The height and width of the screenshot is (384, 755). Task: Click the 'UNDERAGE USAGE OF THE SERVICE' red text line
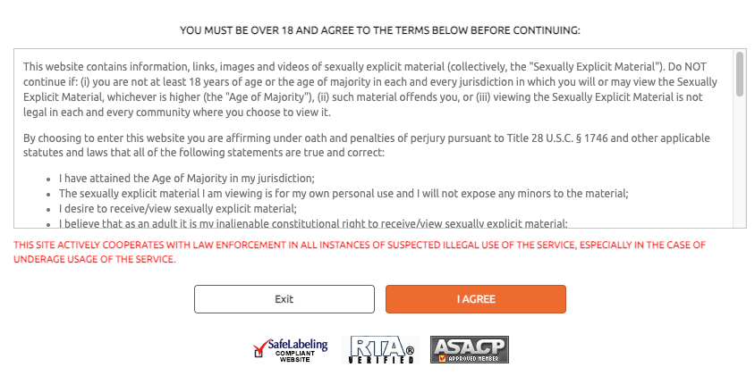coord(95,260)
